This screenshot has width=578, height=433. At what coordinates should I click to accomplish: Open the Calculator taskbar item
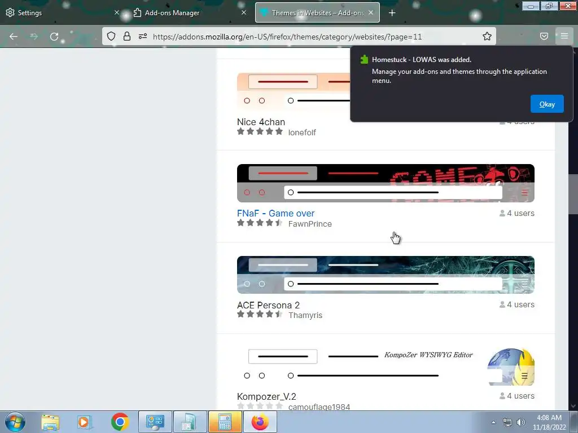coord(225,422)
